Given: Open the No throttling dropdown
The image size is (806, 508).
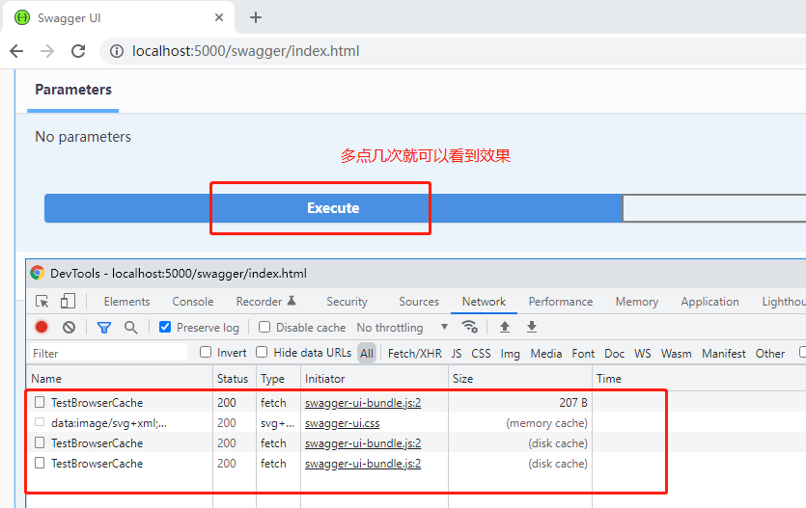Looking at the screenshot, I should pyautogui.click(x=403, y=328).
